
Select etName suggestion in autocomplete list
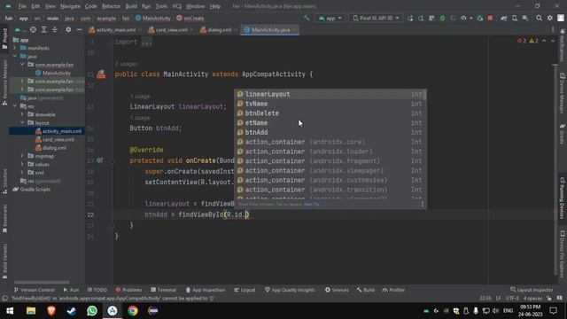click(x=330, y=122)
